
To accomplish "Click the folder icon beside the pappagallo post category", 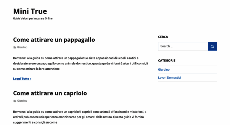I will 15,47.
